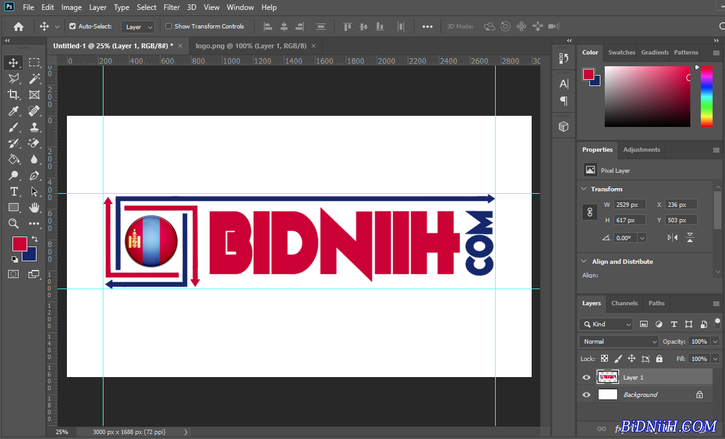The height and width of the screenshot is (439, 725).
Task: Select the Zoom tool
Action: (14, 224)
